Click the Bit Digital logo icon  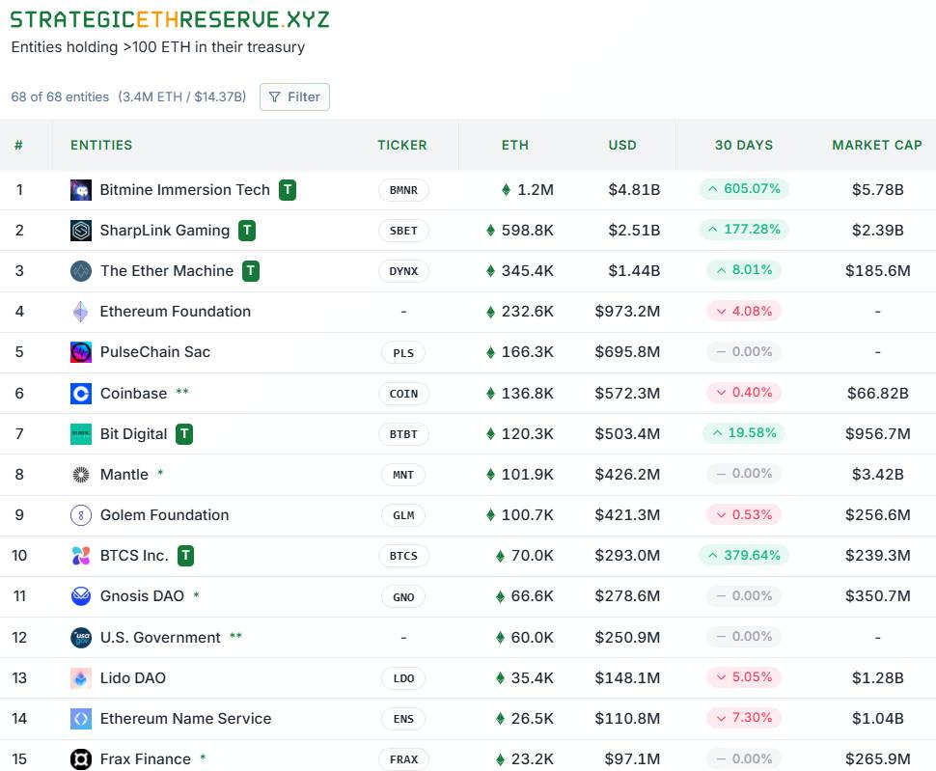pos(81,434)
